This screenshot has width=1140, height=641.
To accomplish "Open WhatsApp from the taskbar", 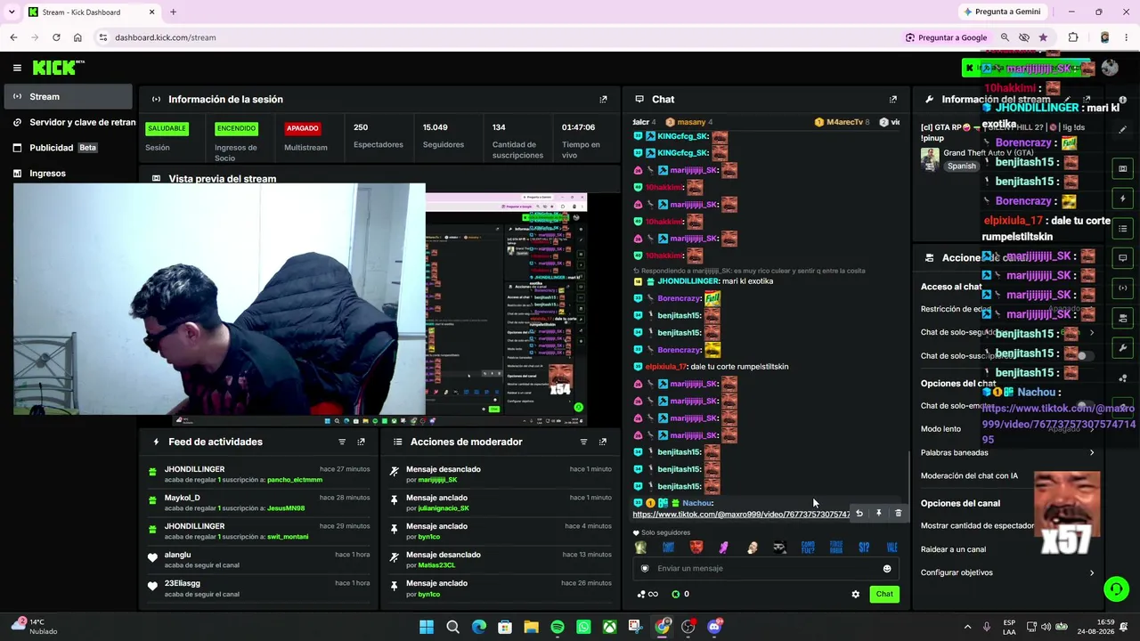I will pos(583,627).
